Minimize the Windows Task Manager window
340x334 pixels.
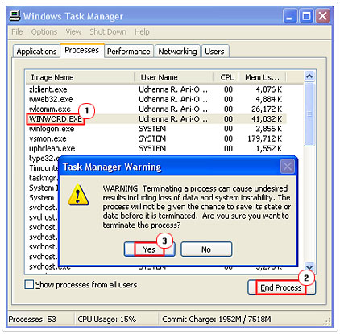coord(290,16)
